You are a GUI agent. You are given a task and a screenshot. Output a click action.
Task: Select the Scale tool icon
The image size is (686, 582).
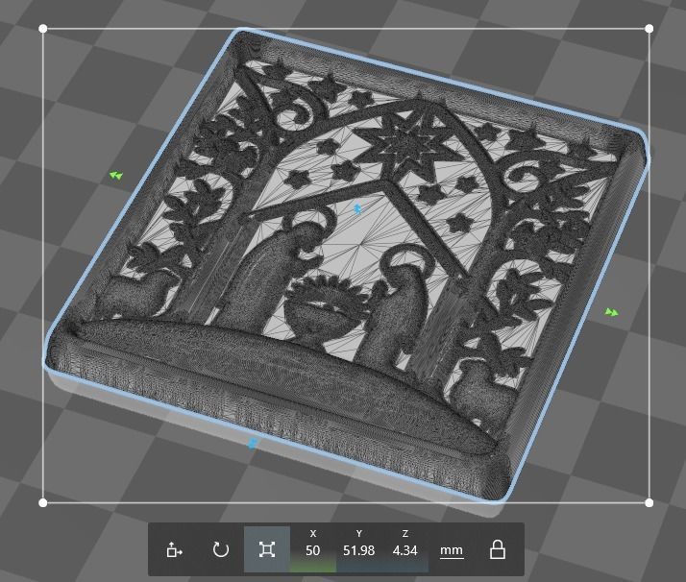click(267, 549)
